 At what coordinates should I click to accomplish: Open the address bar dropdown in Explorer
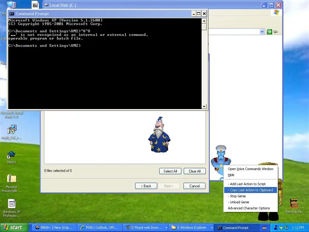click(x=262, y=31)
